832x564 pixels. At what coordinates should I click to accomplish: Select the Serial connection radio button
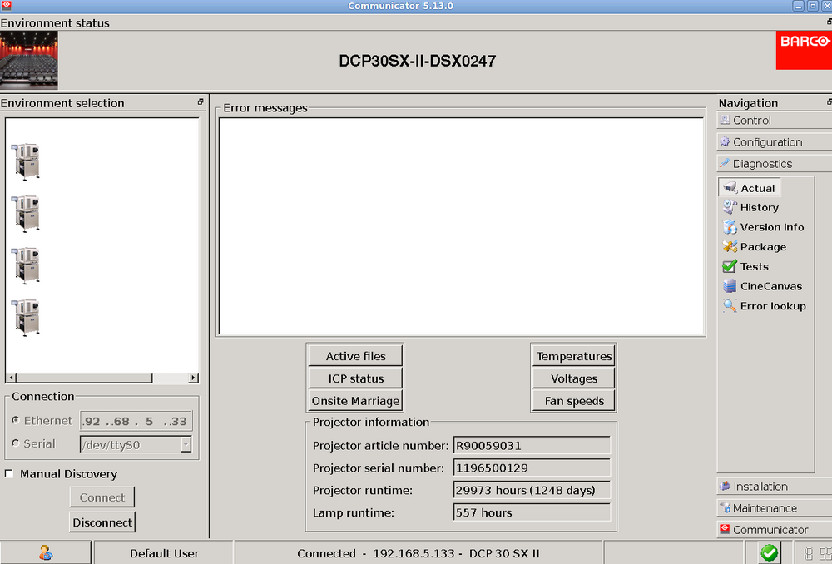(x=15, y=443)
